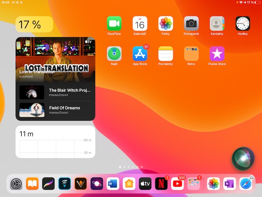
Task: Open the Books app in dock
Action: point(32,184)
